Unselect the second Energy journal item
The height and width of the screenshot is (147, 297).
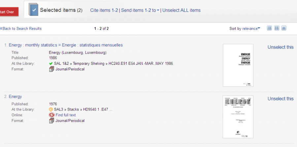280,99
